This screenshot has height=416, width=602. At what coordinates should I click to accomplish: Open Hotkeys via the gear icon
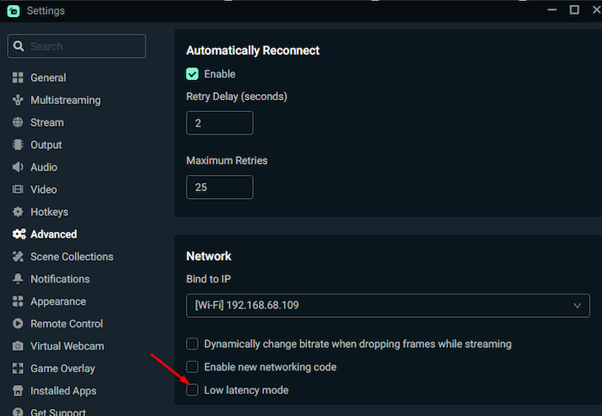(18, 212)
